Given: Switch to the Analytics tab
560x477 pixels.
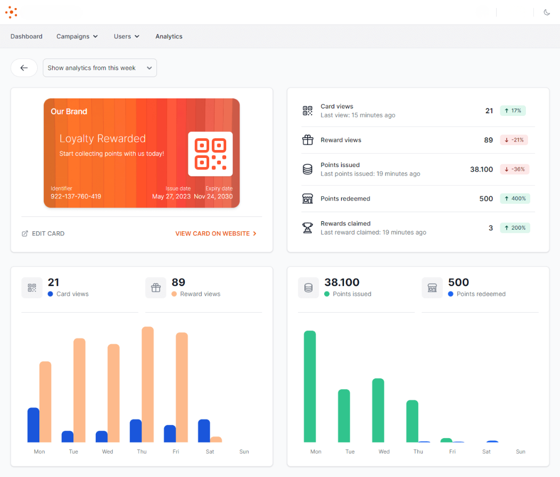Looking at the screenshot, I should pyautogui.click(x=169, y=37).
